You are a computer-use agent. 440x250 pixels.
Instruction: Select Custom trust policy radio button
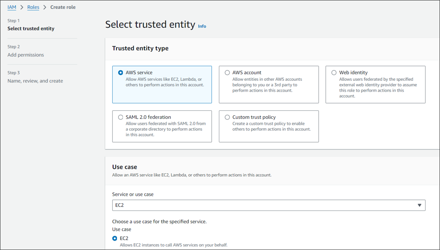(227, 117)
